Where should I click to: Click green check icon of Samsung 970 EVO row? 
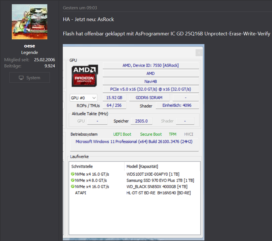tap(73, 180)
